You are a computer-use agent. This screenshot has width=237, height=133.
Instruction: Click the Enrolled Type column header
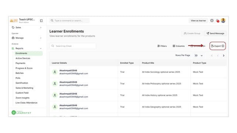point(127,63)
